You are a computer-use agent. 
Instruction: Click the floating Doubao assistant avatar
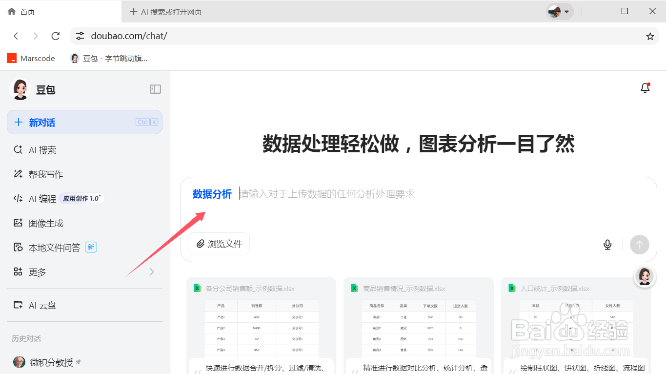(x=644, y=276)
